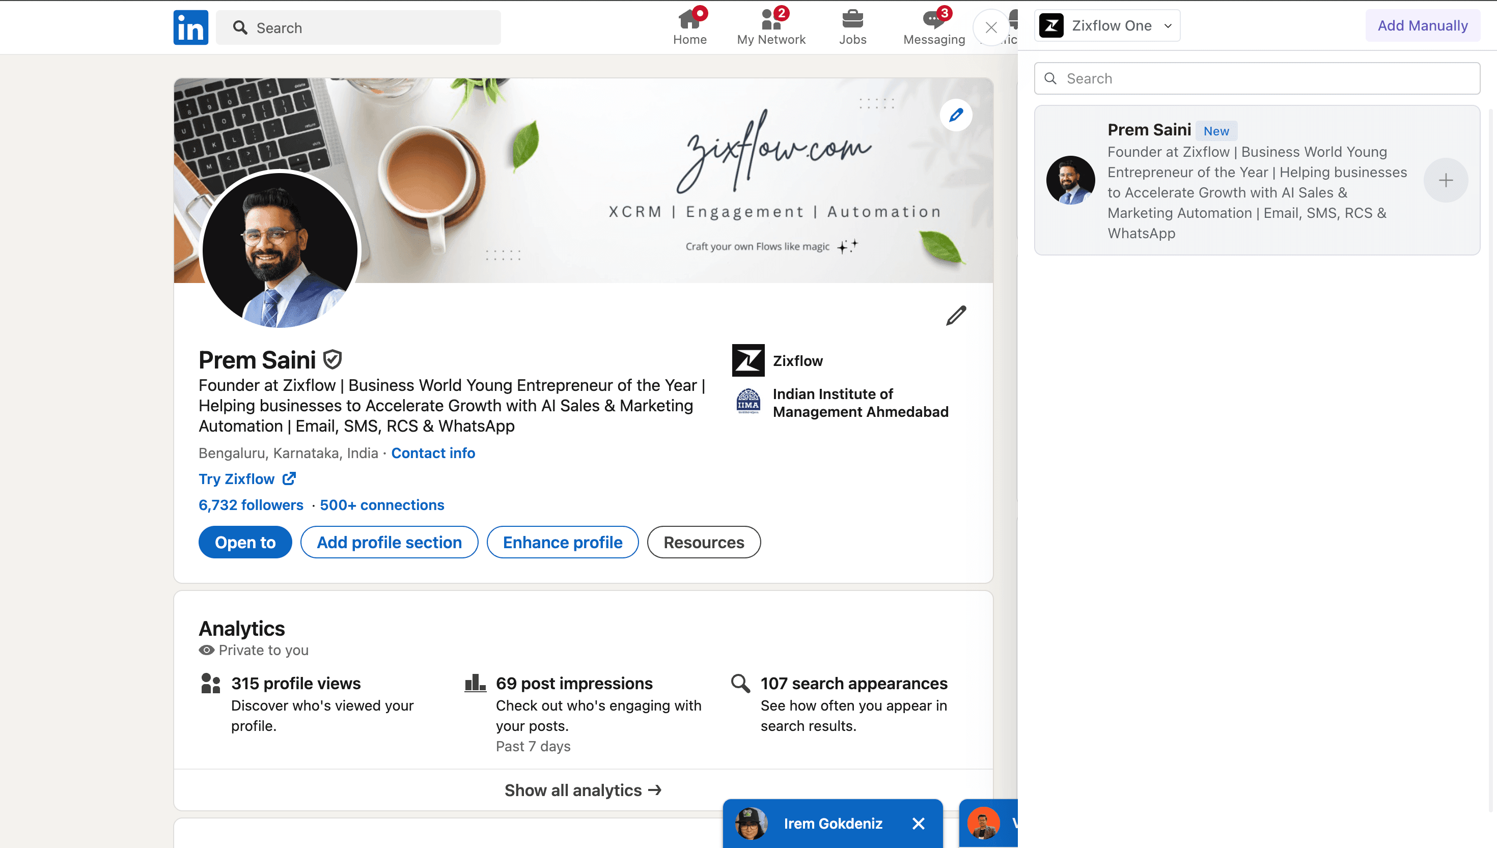The image size is (1497, 848).
Task: Expand the Resources menu button
Action: coord(703,542)
